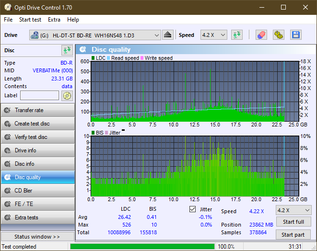Click the Read speed legend swatch
Image resolution: width=317 pixels, height=251 pixels.
(x=108, y=58)
